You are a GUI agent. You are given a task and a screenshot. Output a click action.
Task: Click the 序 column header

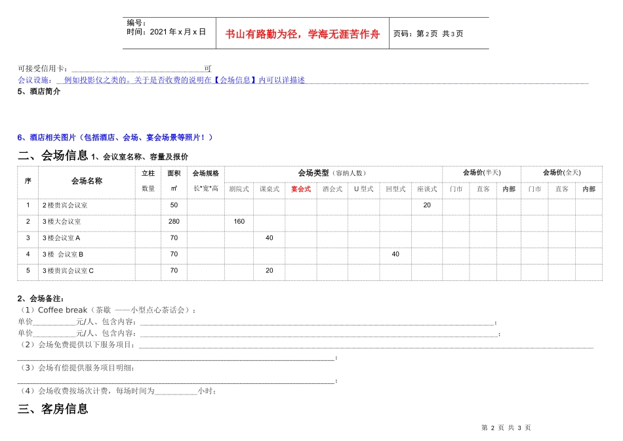(x=28, y=181)
